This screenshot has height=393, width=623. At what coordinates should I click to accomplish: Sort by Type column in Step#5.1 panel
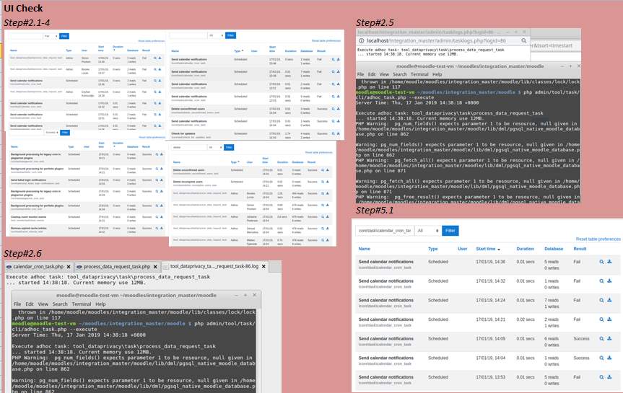click(x=432, y=249)
